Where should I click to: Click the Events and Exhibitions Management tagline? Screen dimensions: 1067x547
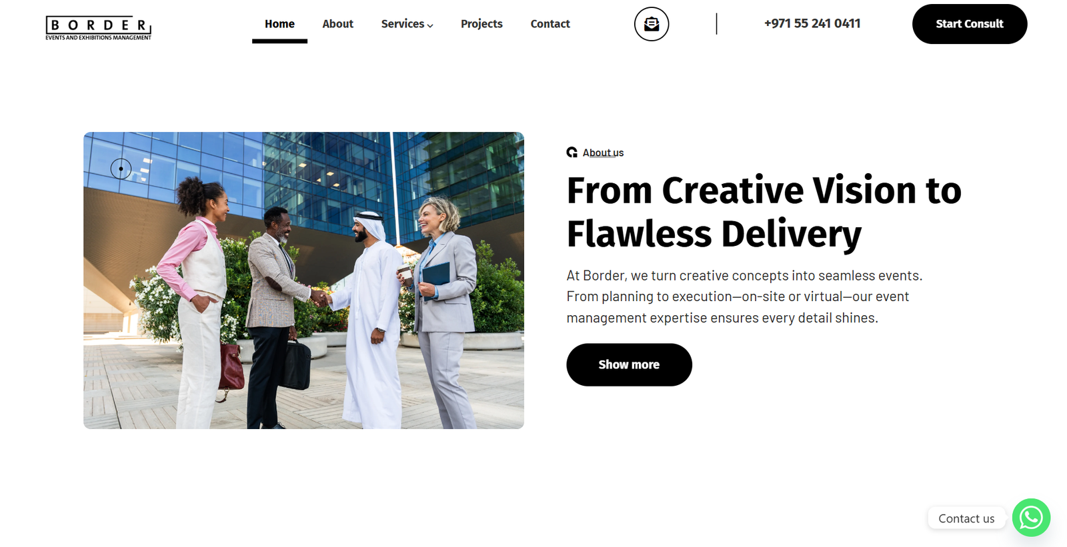pyautogui.click(x=99, y=38)
